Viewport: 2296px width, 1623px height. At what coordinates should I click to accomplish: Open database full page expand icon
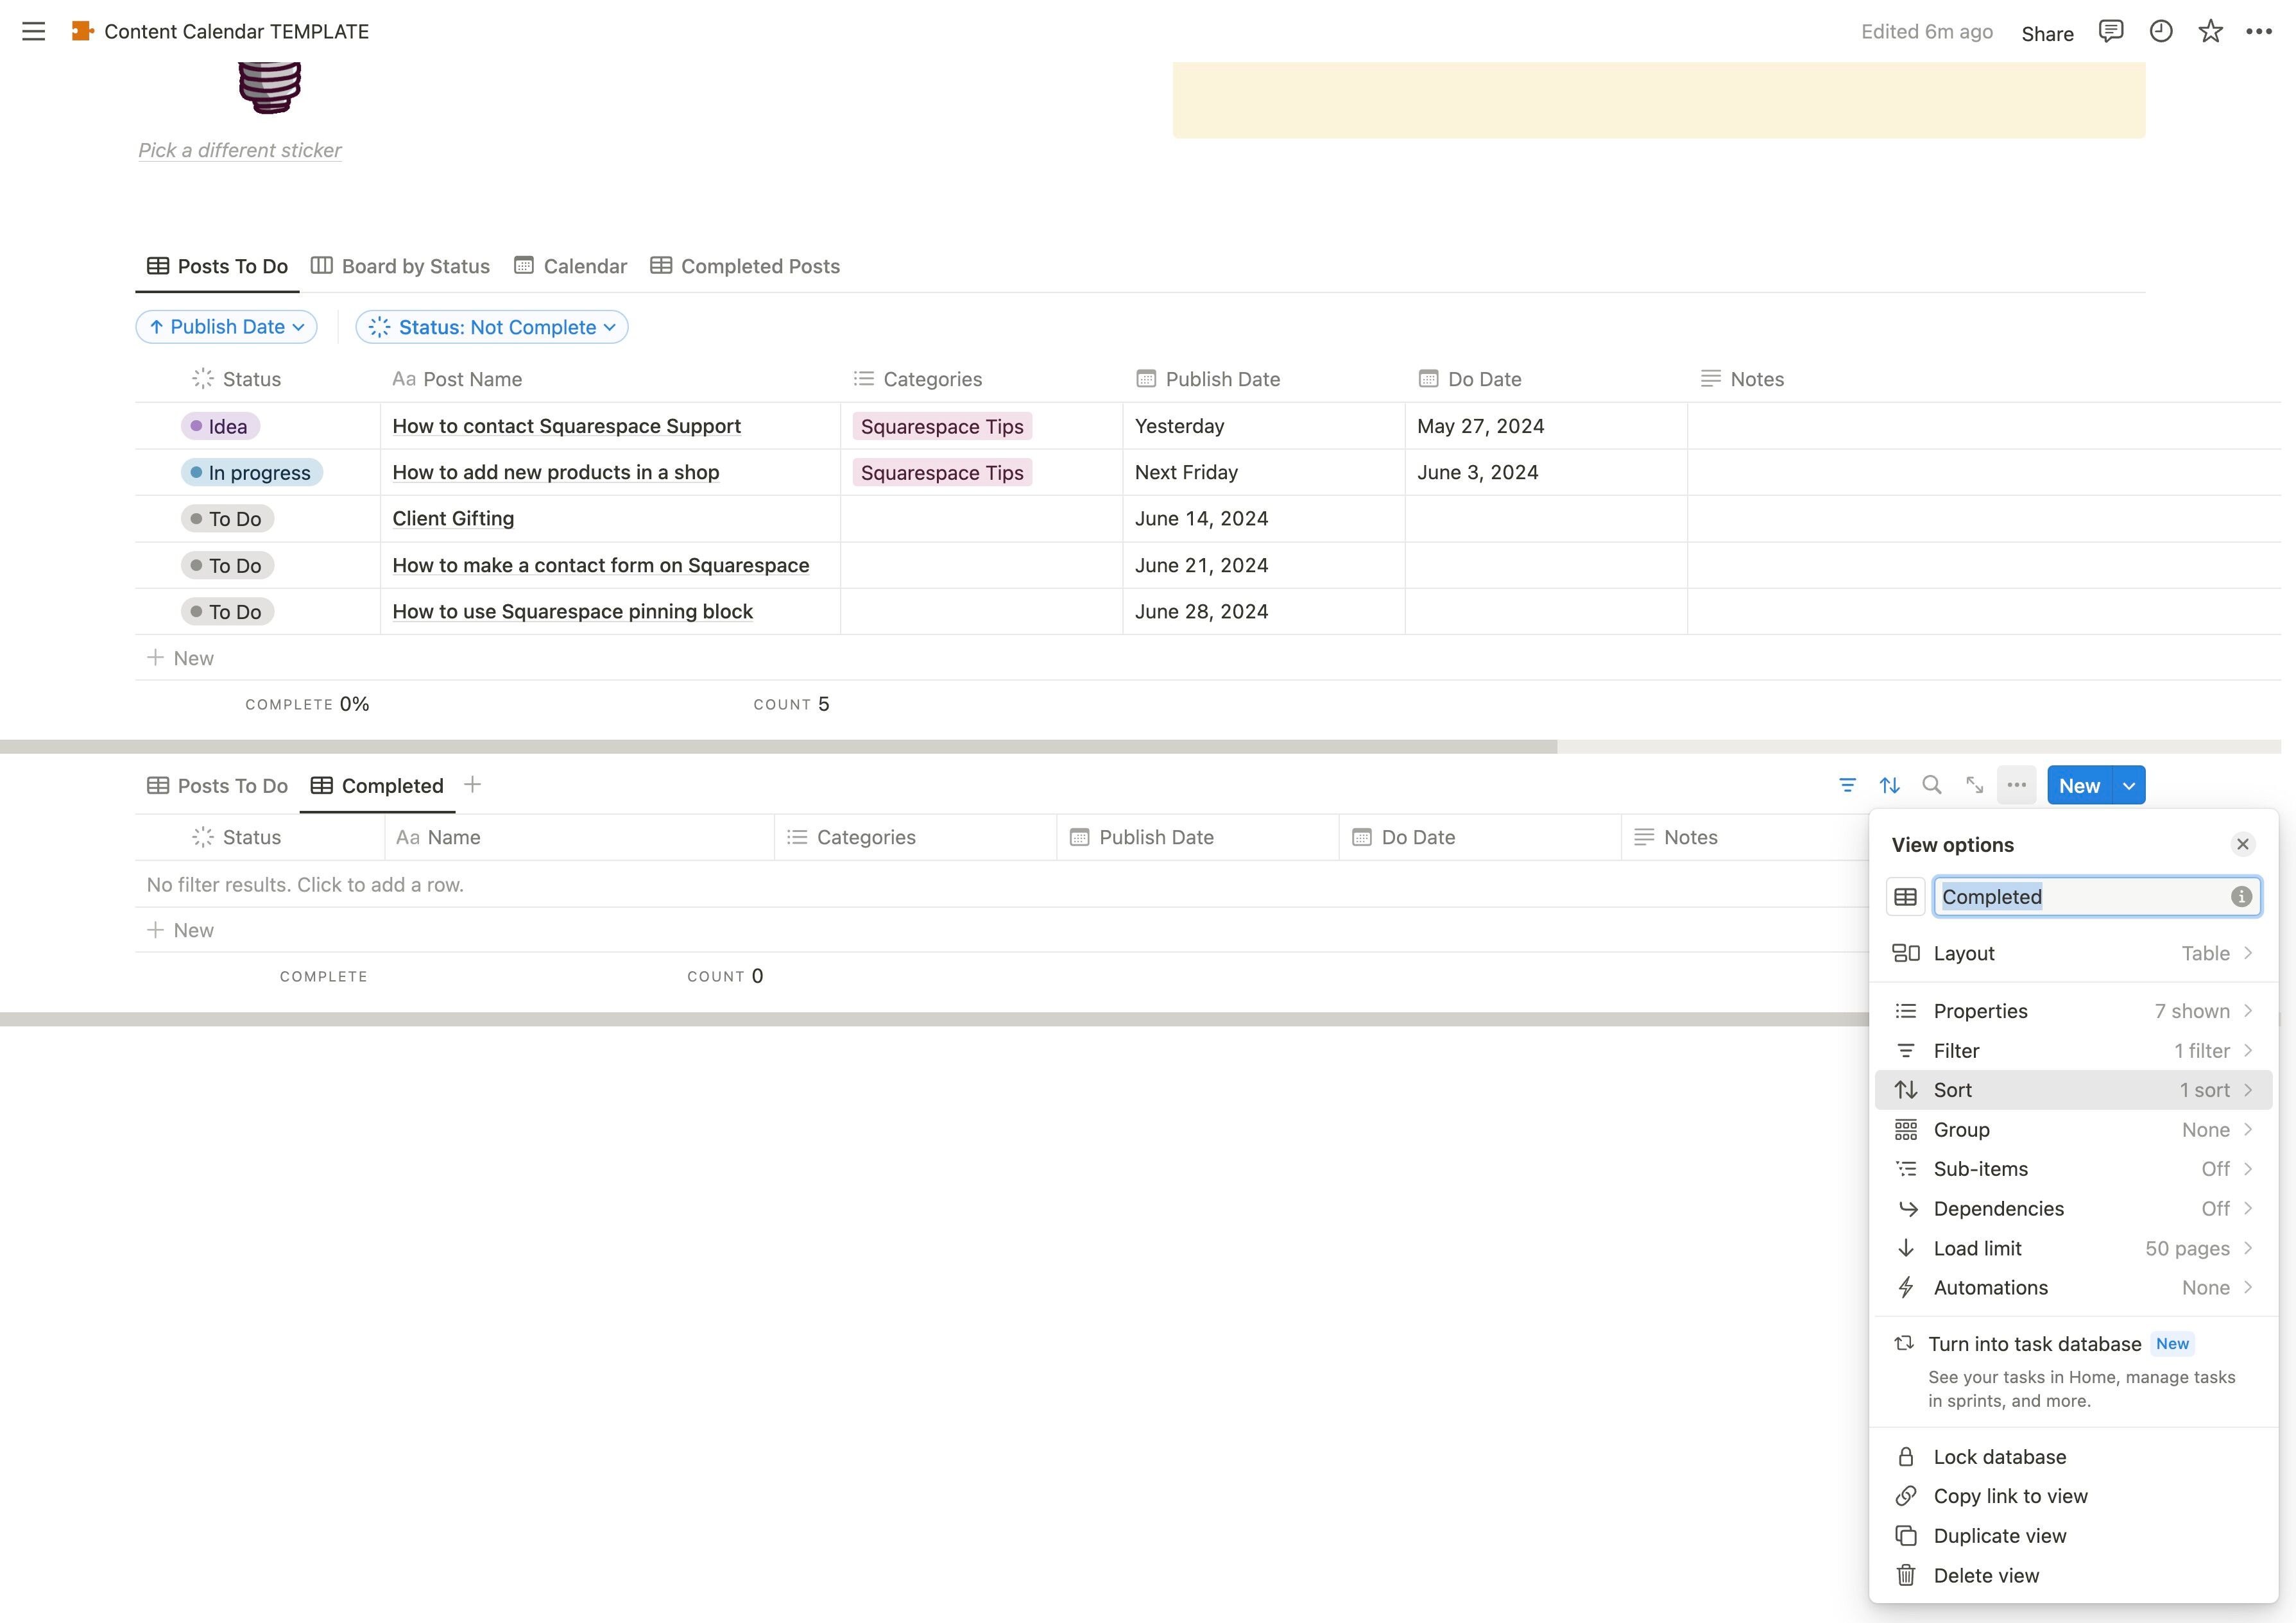(x=1974, y=785)
